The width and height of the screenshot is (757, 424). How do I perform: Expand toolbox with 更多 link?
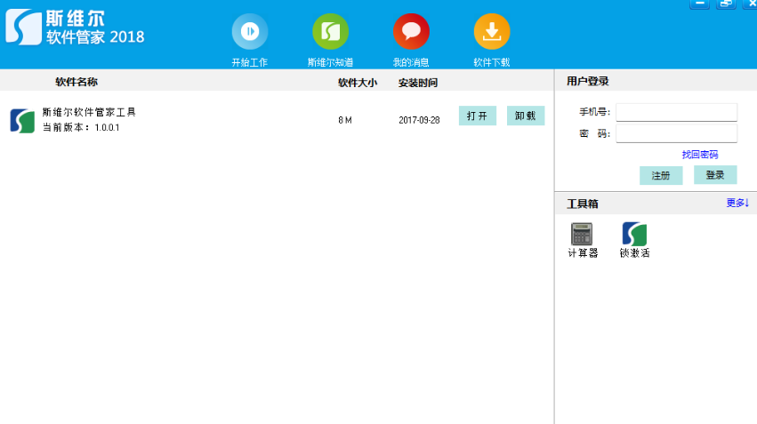737,203
